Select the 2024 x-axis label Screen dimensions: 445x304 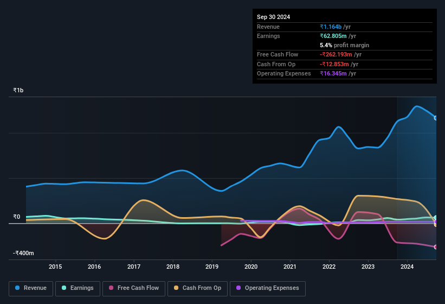tap(407, 267)
